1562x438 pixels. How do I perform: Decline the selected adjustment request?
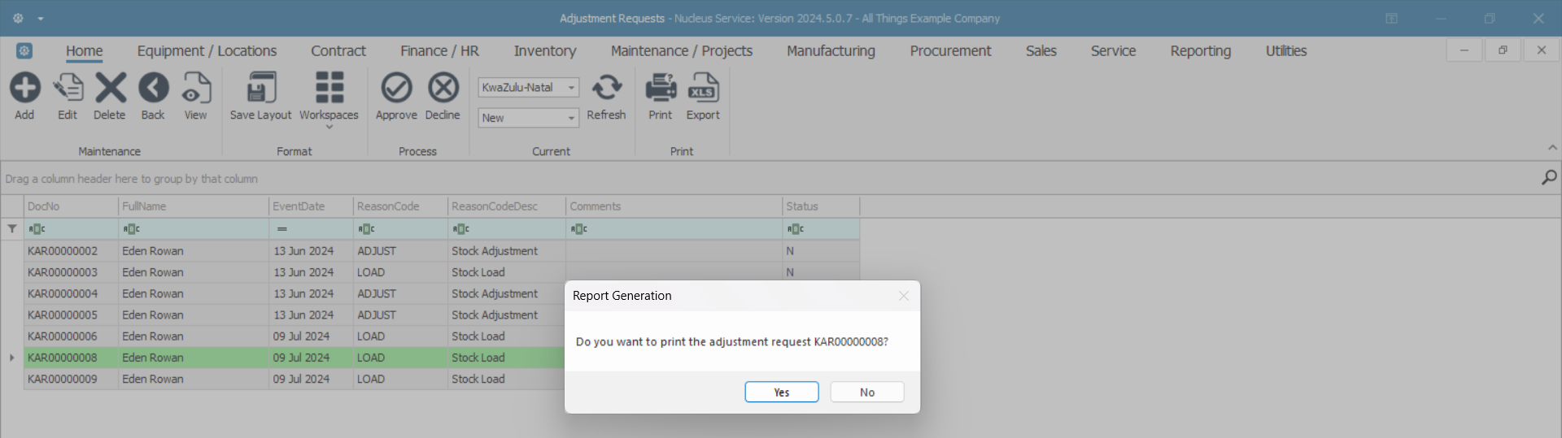click(x=443, y=88)
